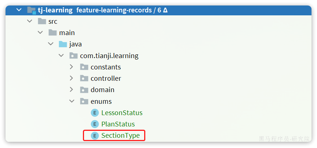Collapse the enums package chevron
Screen dimensions: 317x148
click(x=72, y=101)
